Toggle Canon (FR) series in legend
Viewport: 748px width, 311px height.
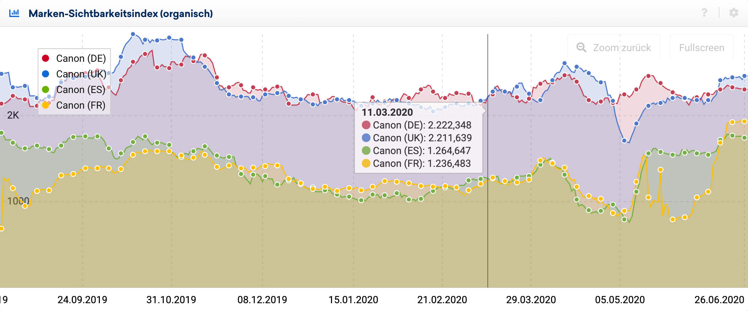(x=81, y=105)
